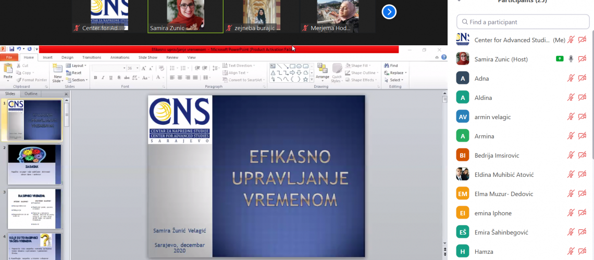
Task: Choose the Right Arrow shape
Action: coord(292,73)
